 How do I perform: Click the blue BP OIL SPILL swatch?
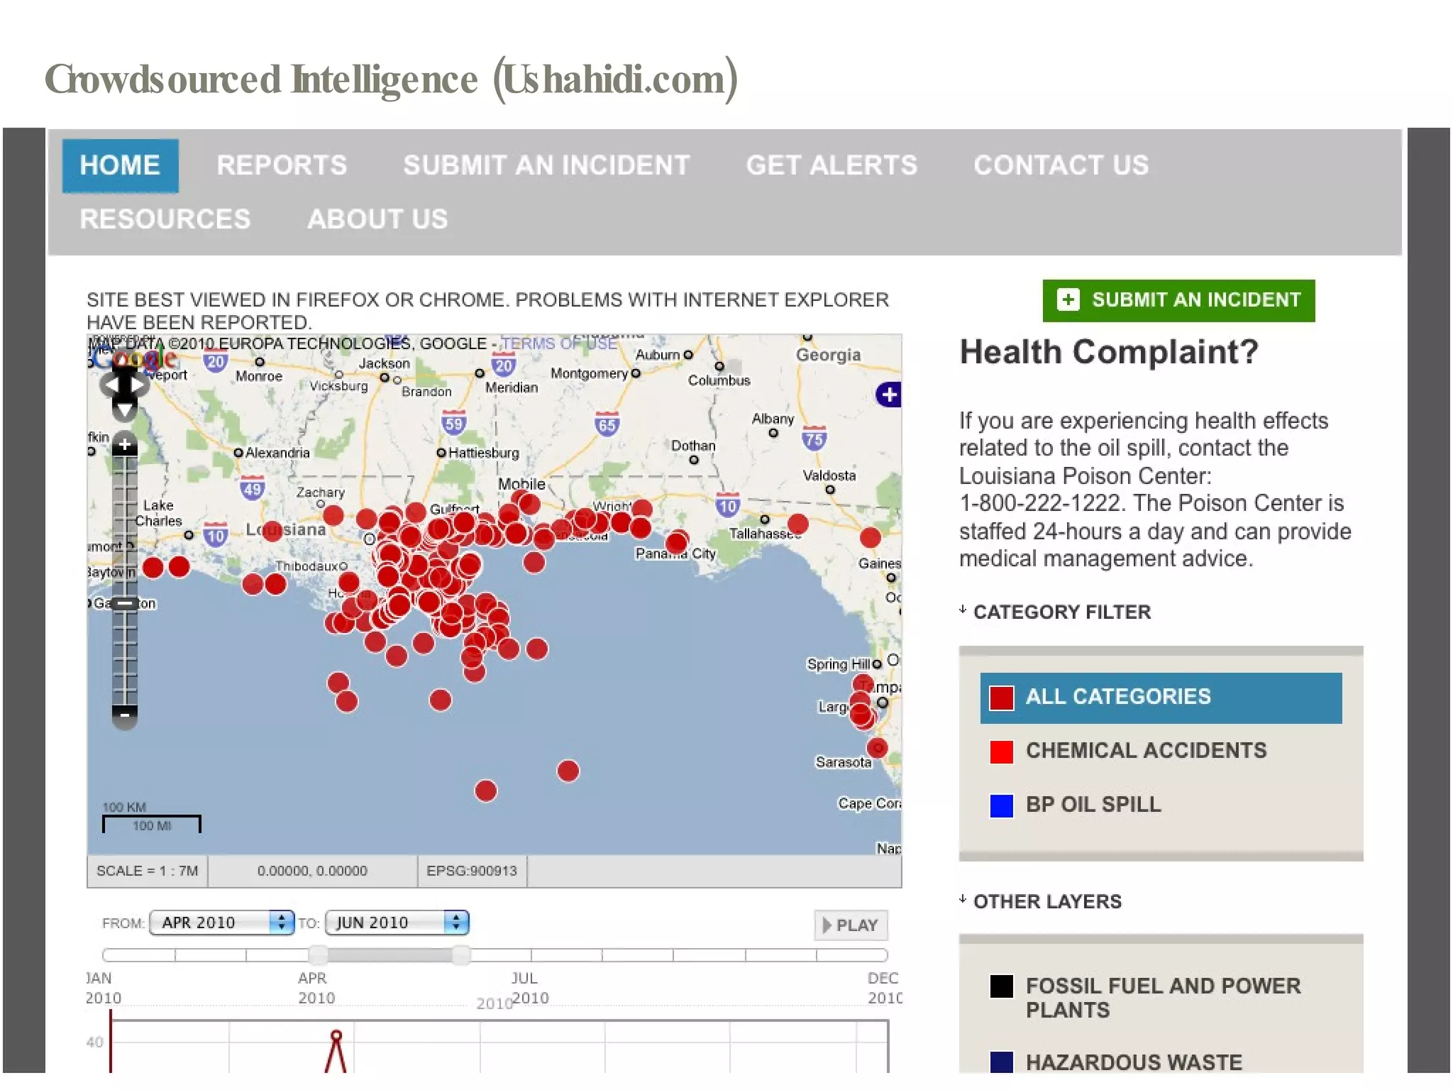1002,805
